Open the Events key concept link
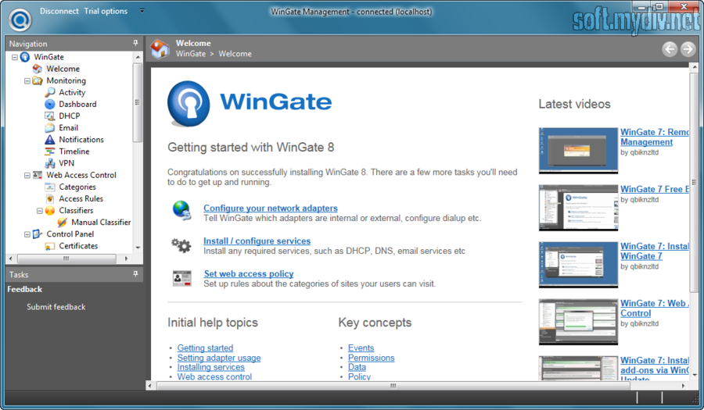 tap(361, 348)
